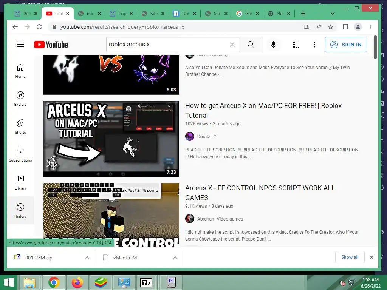Close the active roblox YouTube tab
Viewport: 387px width, 290px height.
pyautogui.click(x=68, y=14)
